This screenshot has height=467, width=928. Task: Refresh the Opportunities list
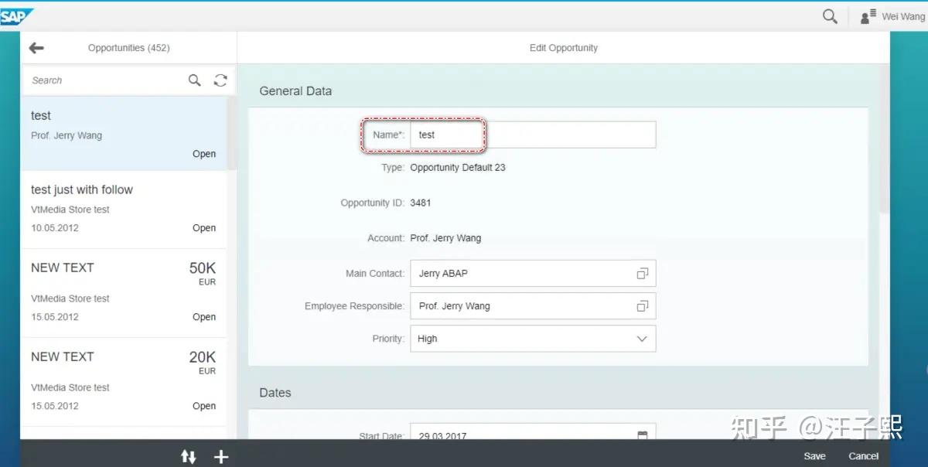click(x=220, y=80)
